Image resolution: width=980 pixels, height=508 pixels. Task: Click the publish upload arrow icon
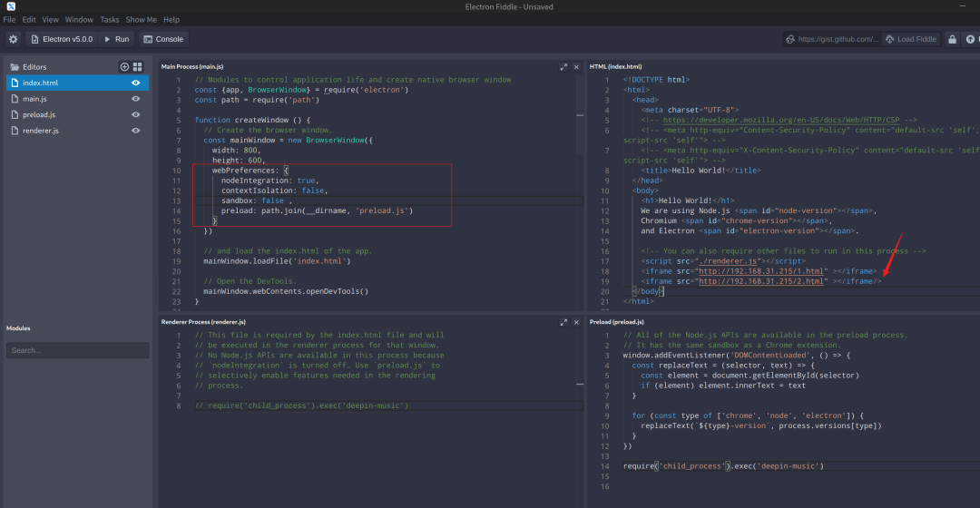tap(971, 39)
